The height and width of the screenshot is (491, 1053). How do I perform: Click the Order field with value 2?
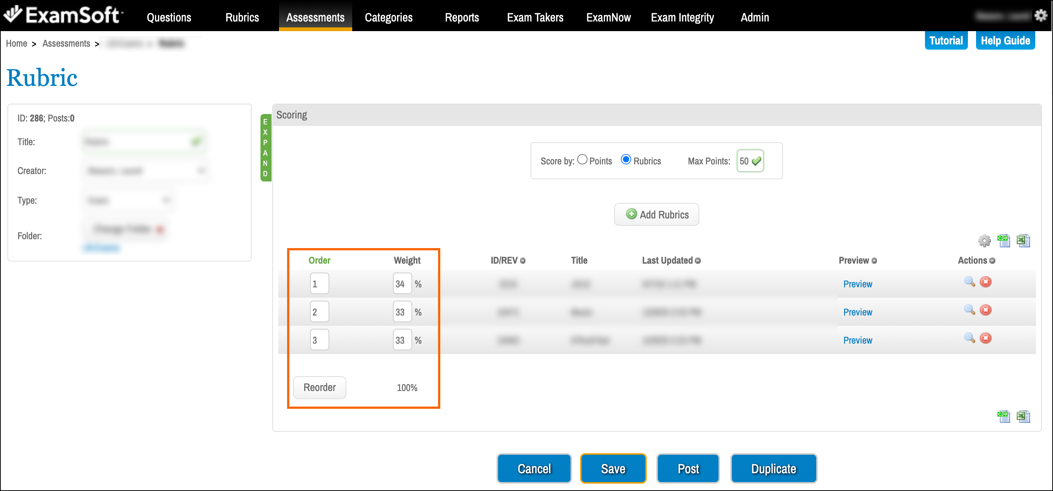(x=319, y=312)
